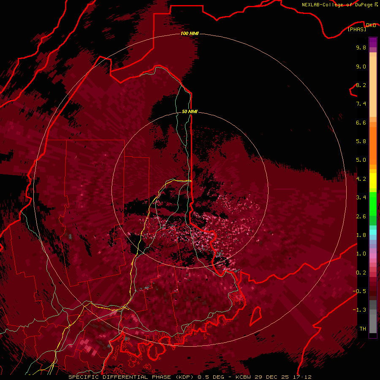
Task: Click the KCBW station ID in caption
Action: [243, 377]
